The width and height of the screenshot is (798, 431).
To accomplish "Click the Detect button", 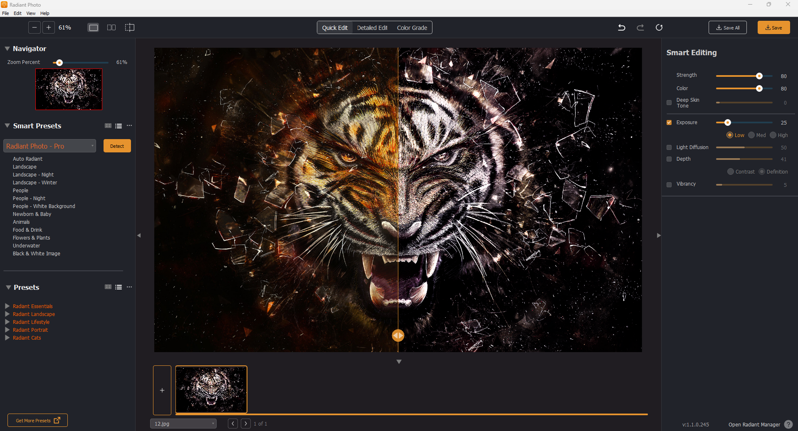I will [117, 146].
